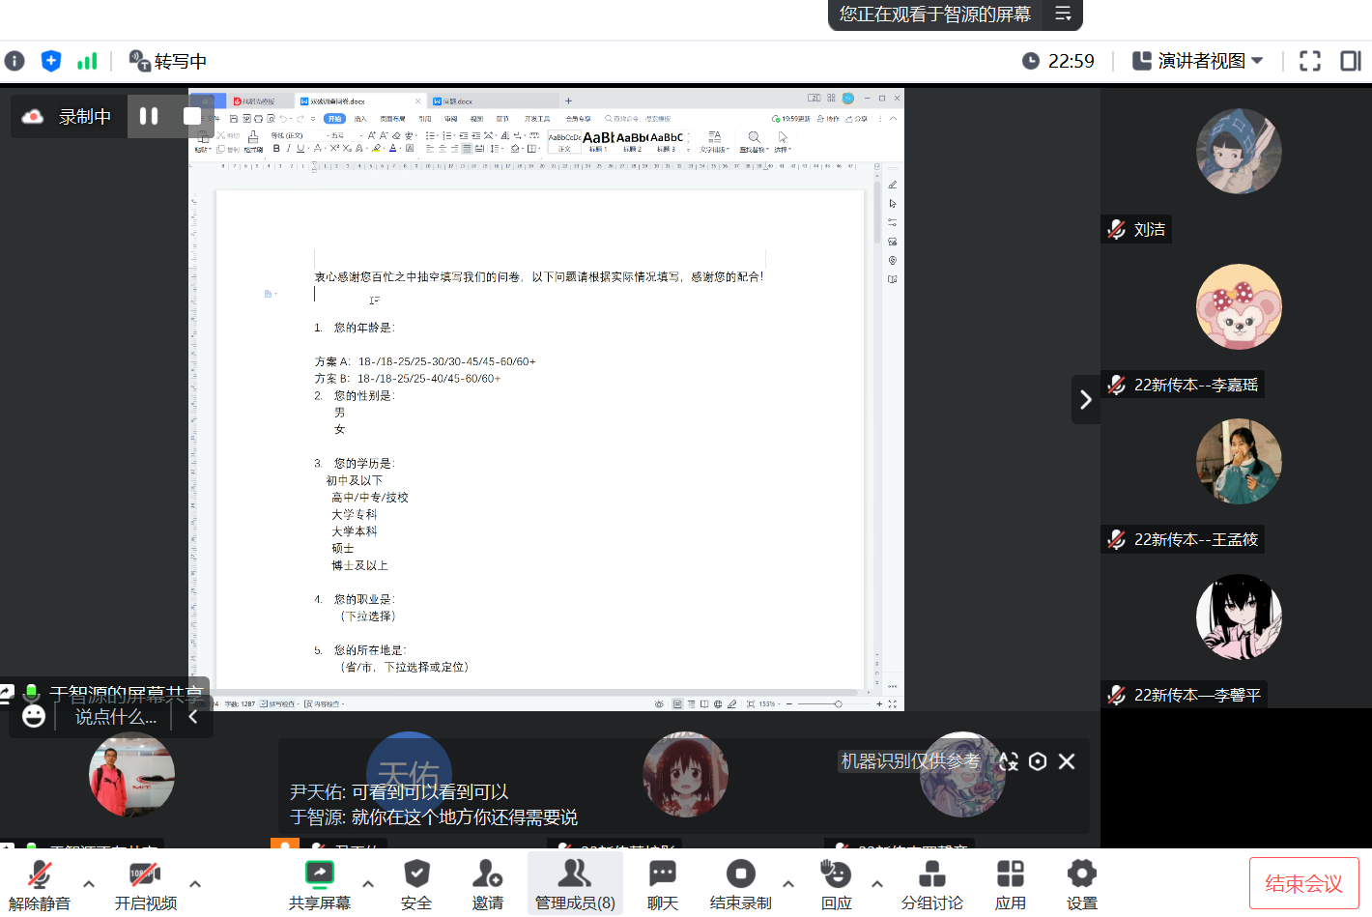Open 设置 settings gear

pos(1081,884)
